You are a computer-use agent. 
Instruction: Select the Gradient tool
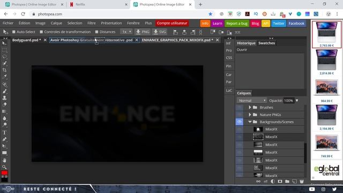point(4,112)
